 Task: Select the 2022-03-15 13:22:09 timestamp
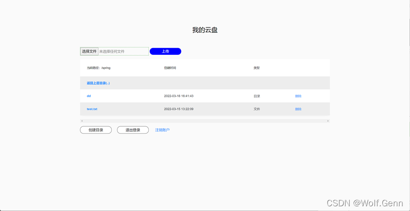(x=179, y=109)
